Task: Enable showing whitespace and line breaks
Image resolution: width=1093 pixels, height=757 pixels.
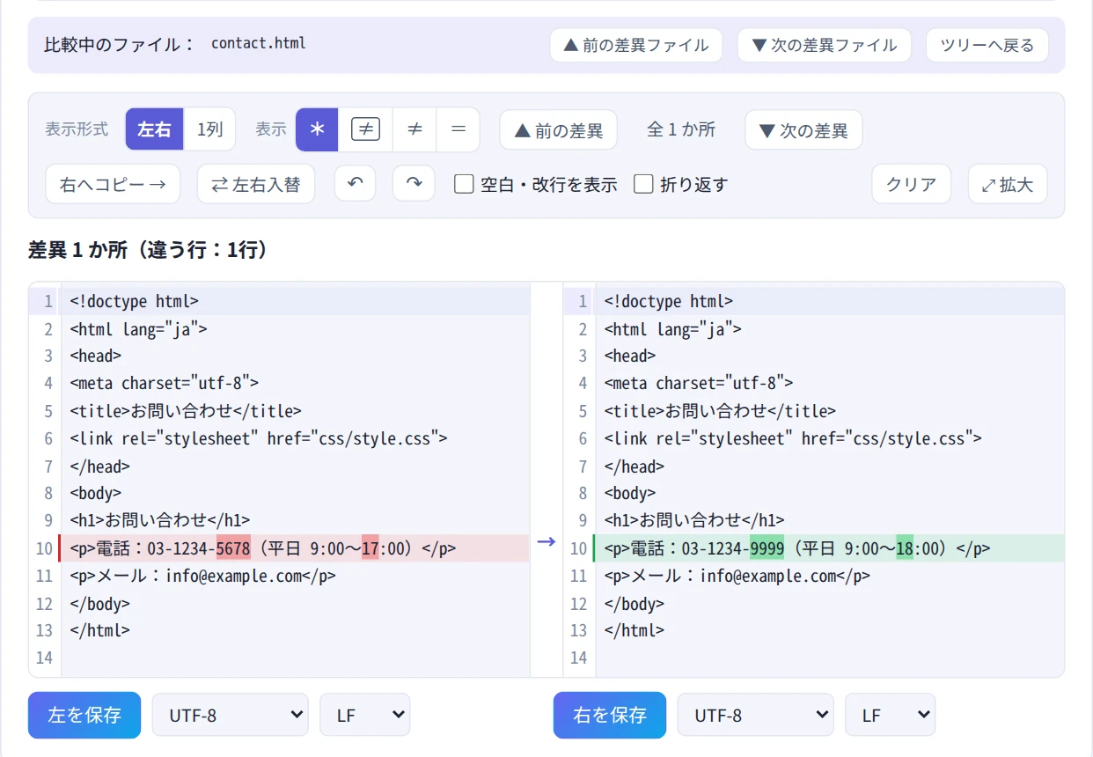Action: coord(464,184)
